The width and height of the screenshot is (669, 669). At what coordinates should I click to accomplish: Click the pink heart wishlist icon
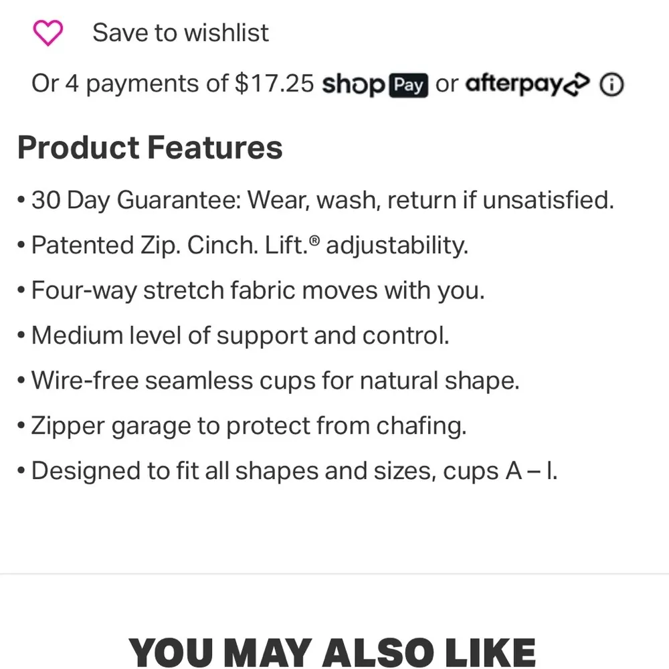(47, 33)
